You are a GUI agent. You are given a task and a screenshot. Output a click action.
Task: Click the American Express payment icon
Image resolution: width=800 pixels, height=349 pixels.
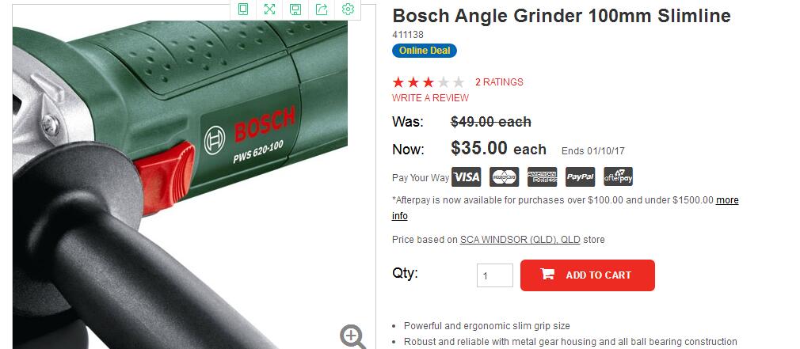pyautogui.click(x=542, y=176)
